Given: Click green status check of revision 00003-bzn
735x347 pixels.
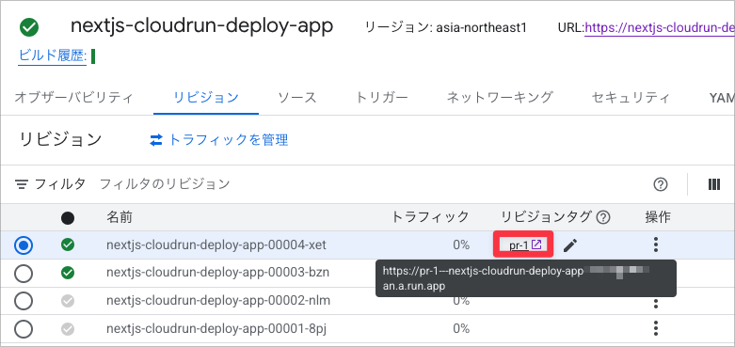Looking at the screenshot, I should pyautogui.click(x=68, y=273).
